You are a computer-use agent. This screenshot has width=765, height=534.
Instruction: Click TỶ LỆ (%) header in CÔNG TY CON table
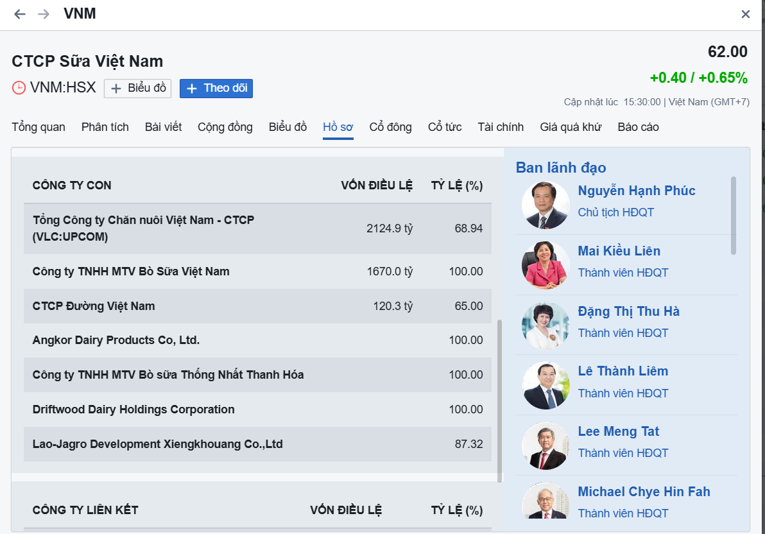click(457, 185)
